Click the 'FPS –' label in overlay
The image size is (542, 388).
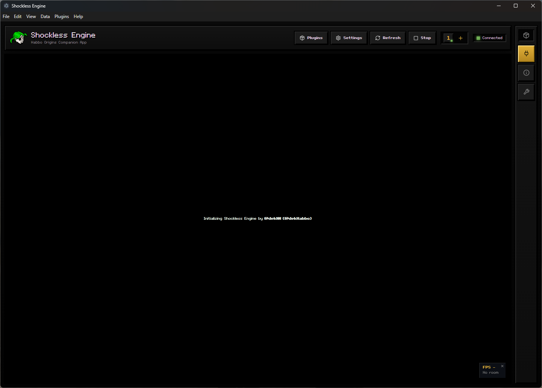(x=489, y=367)
